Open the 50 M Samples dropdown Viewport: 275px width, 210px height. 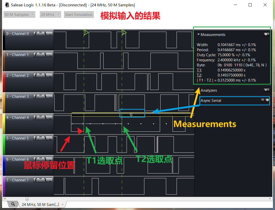click(x=19, y=14)
